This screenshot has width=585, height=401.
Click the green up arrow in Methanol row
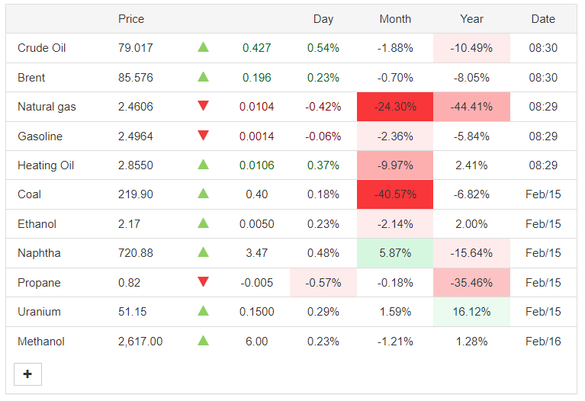click(203, 341)
